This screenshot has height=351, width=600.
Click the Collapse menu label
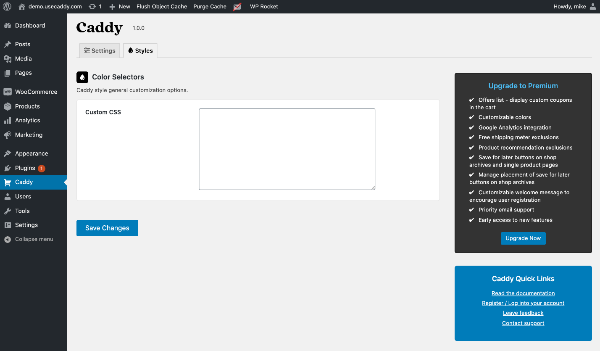(x=34, y=239)
